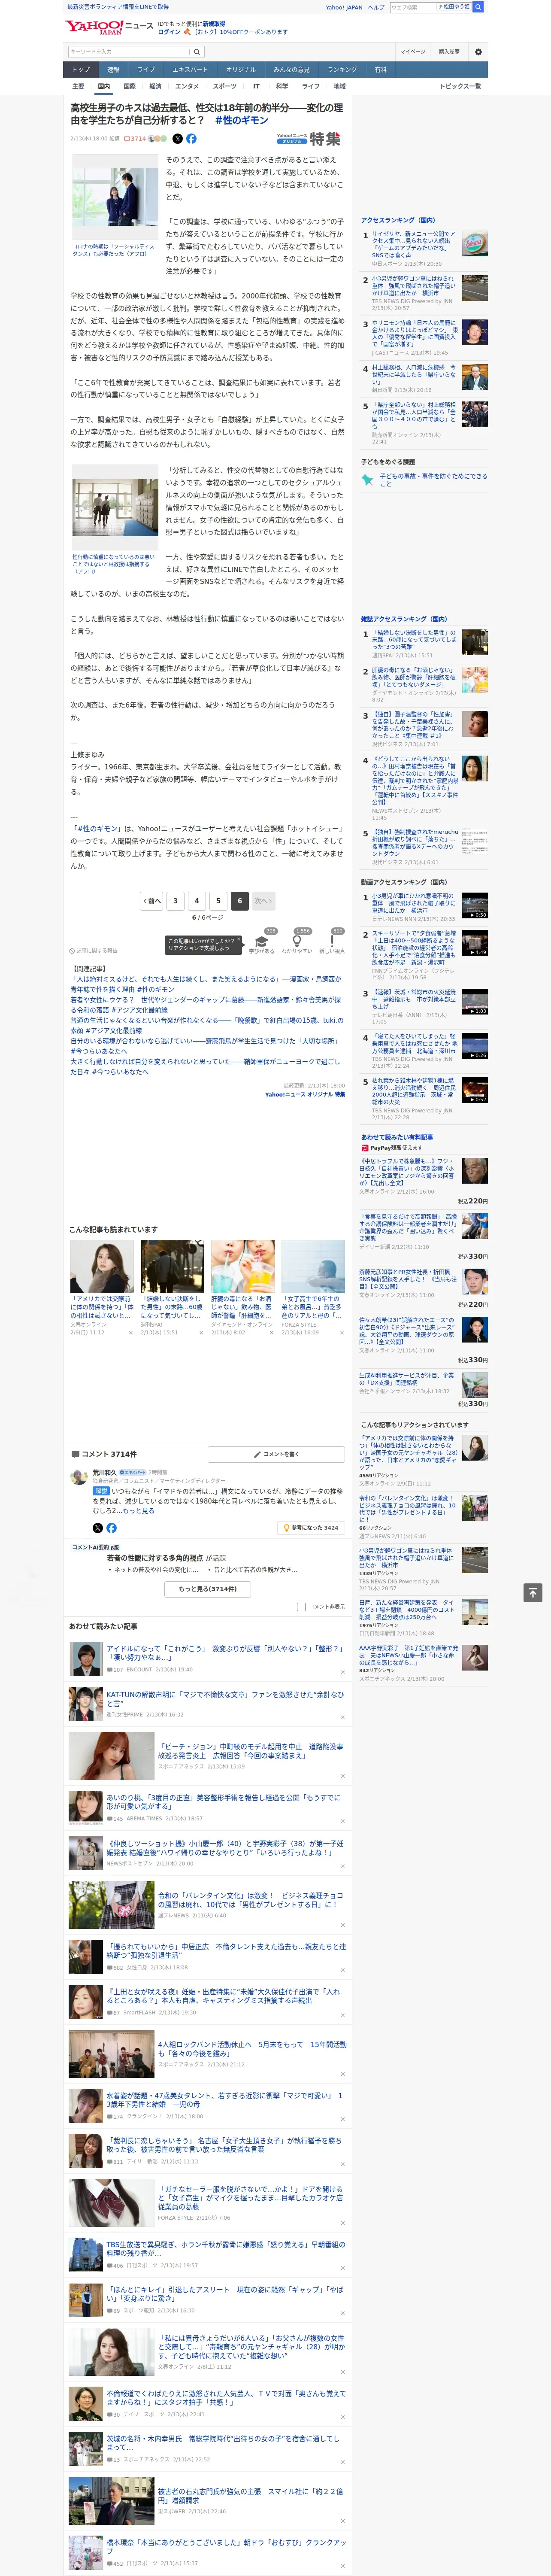This screenshot has width=551, height=2576.
Task: Toggle コメント非表示 checkbox
Action: pyautogui.click(x=301, y=1607)
